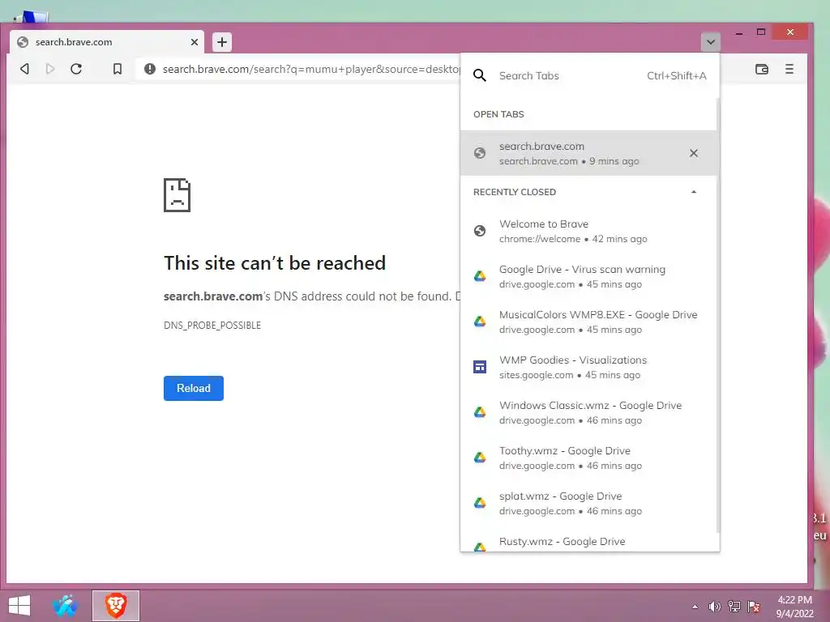Click the Drive icon beside Windows Classic.wmz
830x622 pixels.
pos(480,412)
